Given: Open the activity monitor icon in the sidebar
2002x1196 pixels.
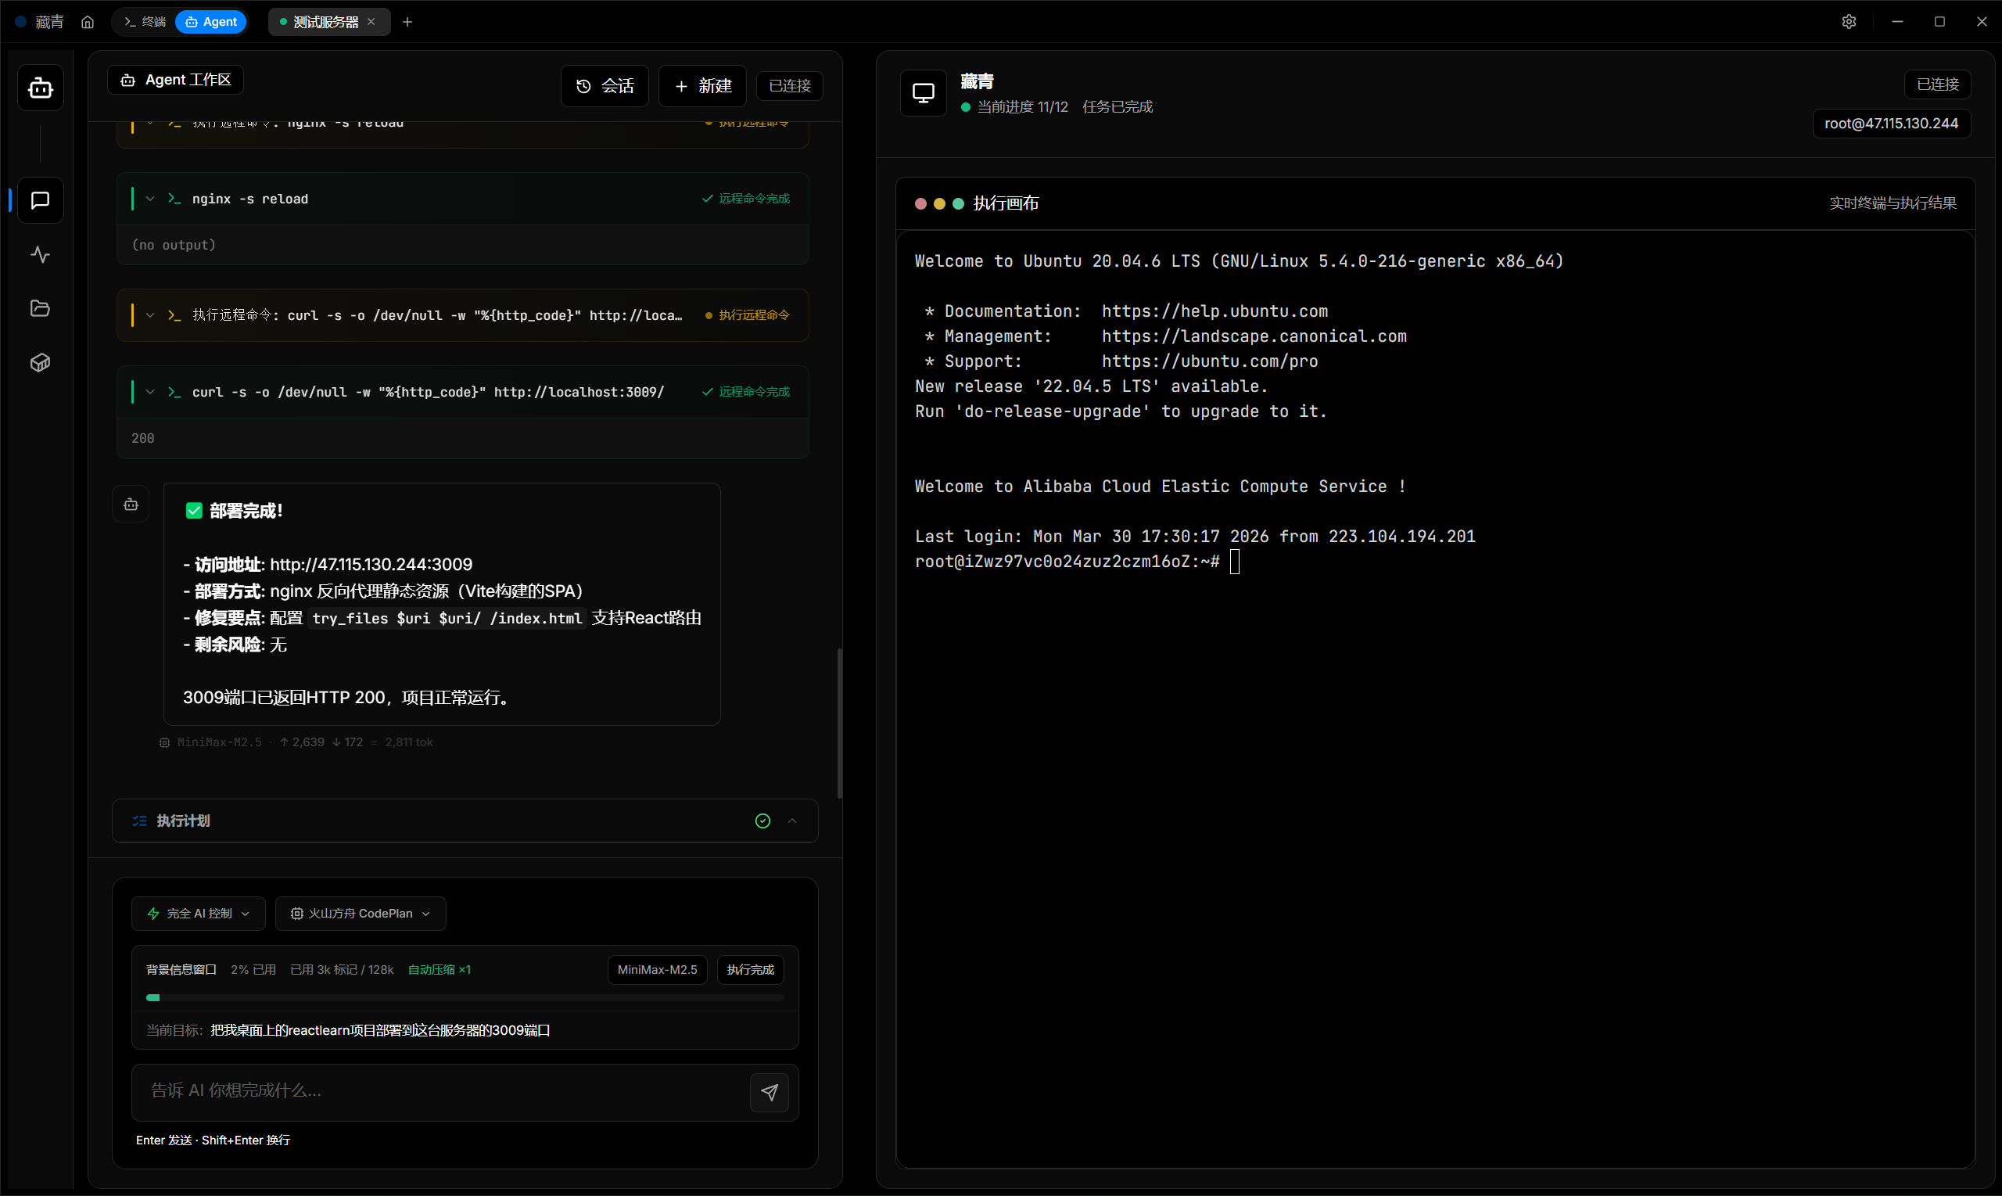Looking at the screenshot, I should (41, 255).
